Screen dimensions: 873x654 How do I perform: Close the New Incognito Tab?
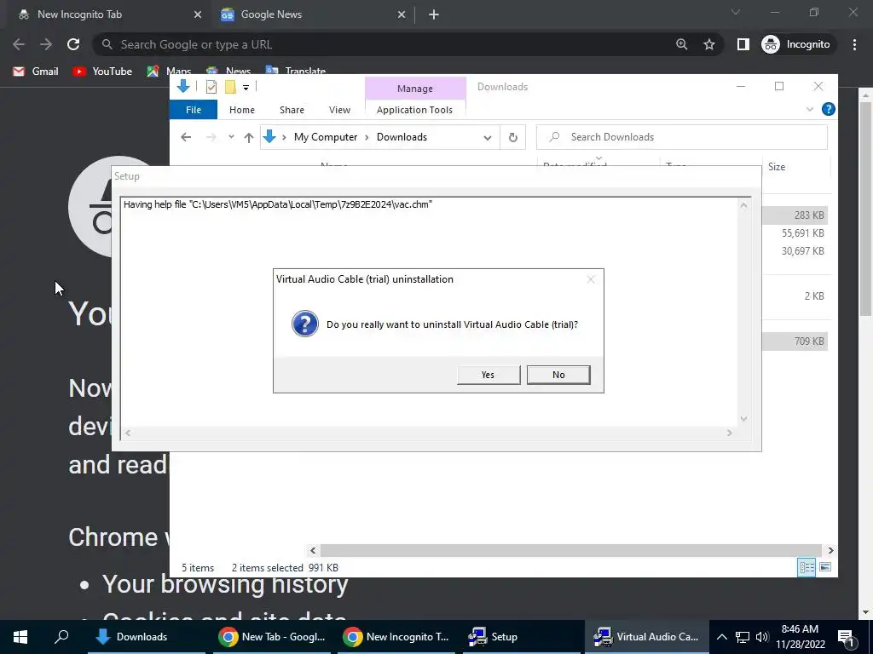click(x=198, y=15)
